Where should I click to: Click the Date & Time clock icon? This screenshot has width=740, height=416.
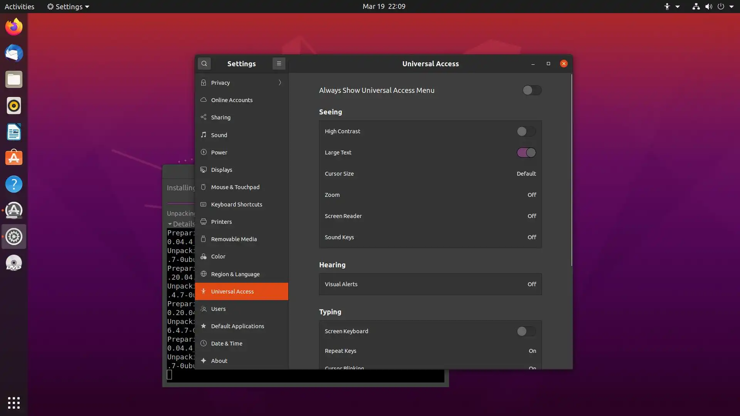pos(203,344)
